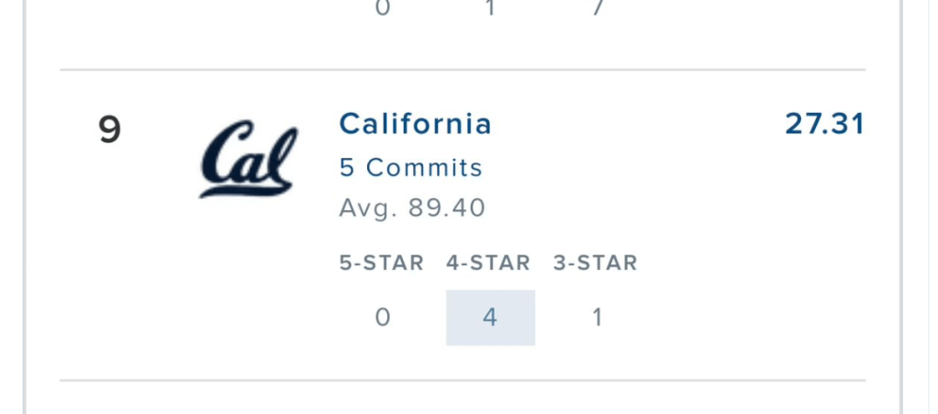Click the 3-STAR column label
The width and height of the screenshot is (938, 414).
pyautogui.click(x=595, y=263)
